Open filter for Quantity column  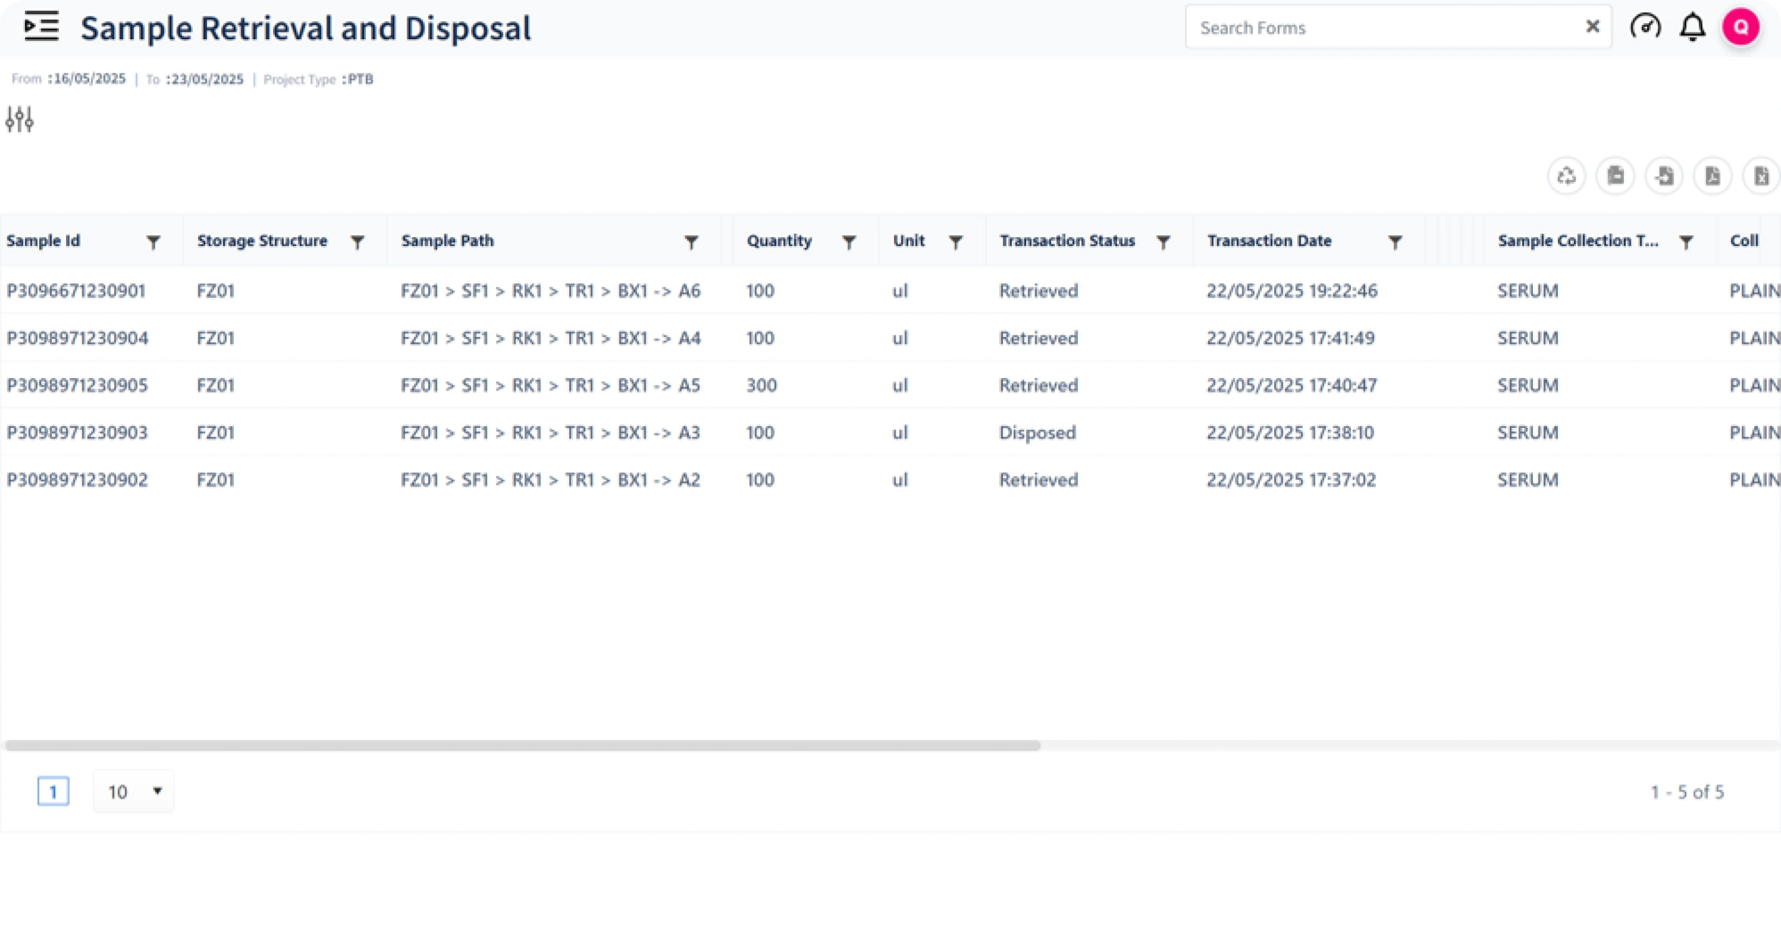pyautogui.click(x=849, y=242)
